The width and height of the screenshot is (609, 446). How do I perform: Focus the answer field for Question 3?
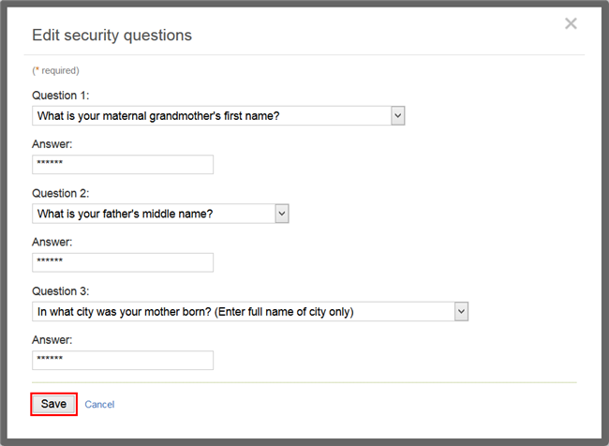pyautogui.click(x=123, y=361)
